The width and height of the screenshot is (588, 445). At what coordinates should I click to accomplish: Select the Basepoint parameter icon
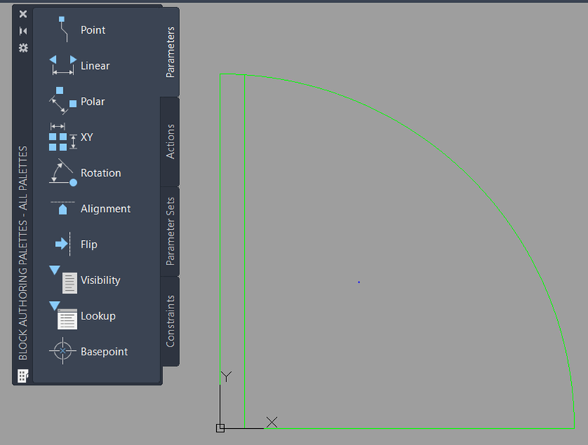62,351
